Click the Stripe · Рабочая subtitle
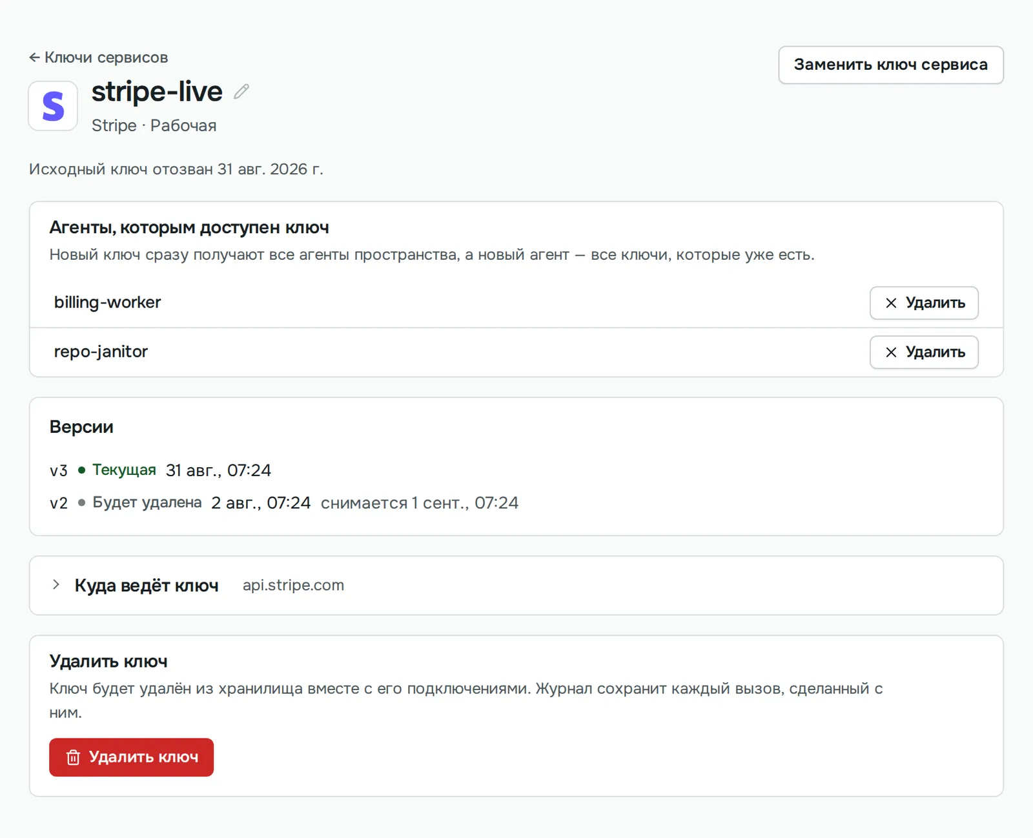The width and height of the screenshot is (1033, 838). 154,125
